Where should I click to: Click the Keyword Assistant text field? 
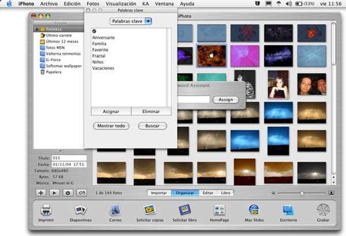point(193,99)
